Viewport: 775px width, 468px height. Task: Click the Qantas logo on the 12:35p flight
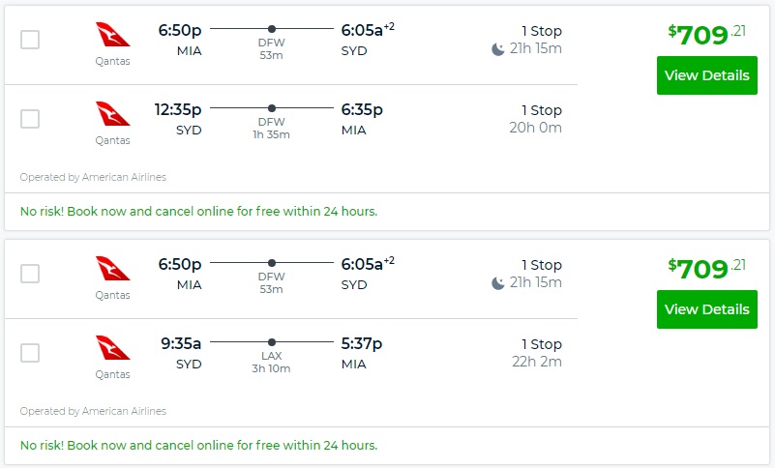tap(112, 114)
